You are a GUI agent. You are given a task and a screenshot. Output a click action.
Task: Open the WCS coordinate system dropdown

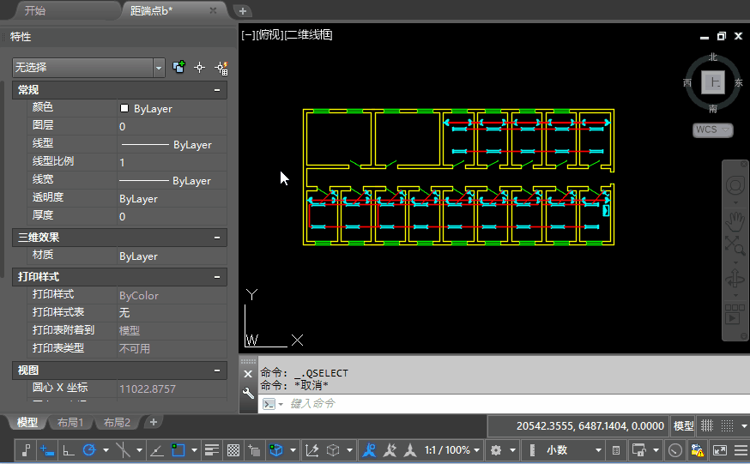(x=712, y=130)
